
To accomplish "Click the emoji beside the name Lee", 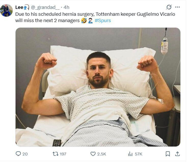I will point(27,7).
